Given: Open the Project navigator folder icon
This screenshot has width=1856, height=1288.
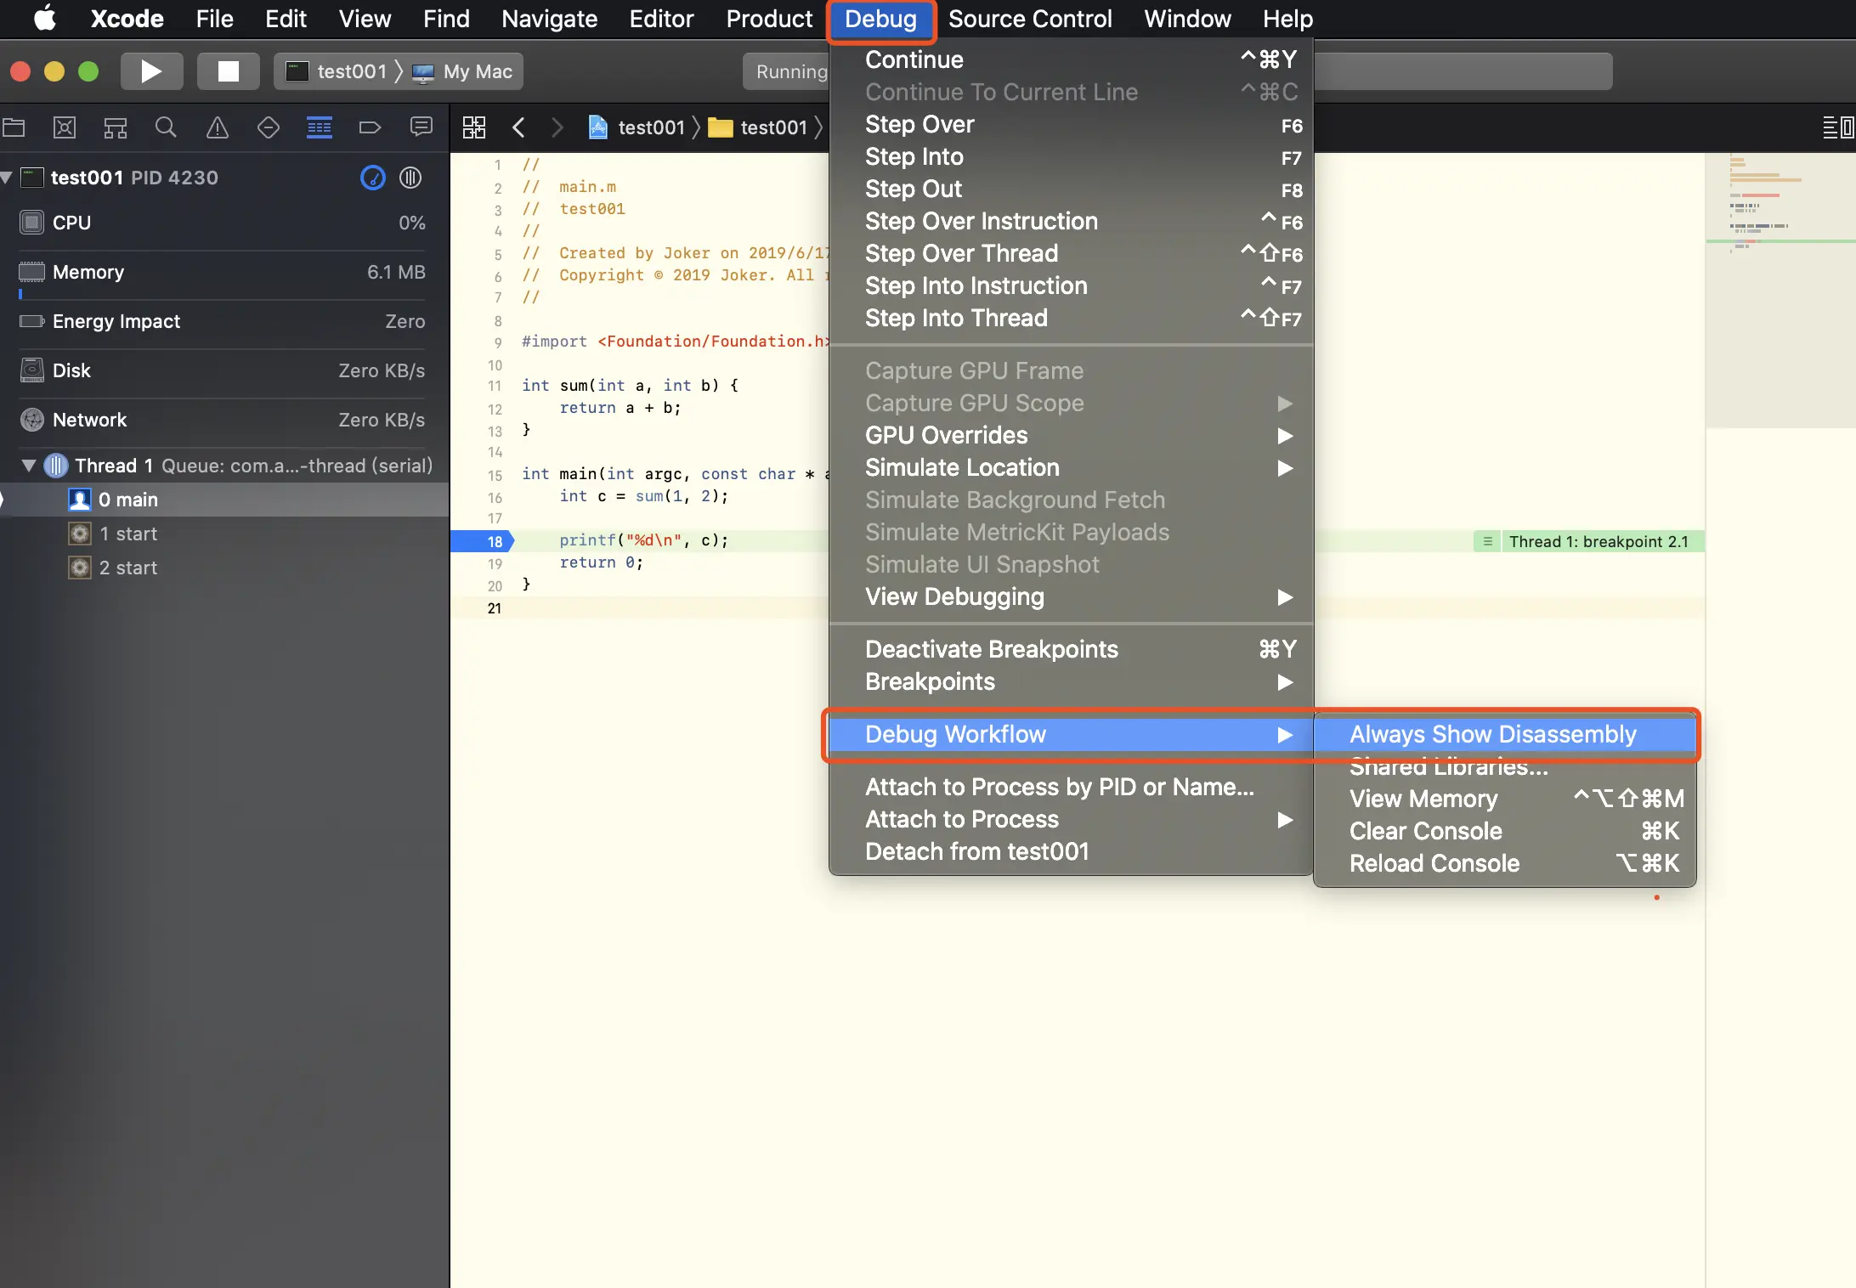Looking at the screenshot, I should (14, 127).
